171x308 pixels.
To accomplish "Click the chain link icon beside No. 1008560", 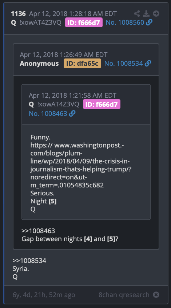I will tap(149, 23).
